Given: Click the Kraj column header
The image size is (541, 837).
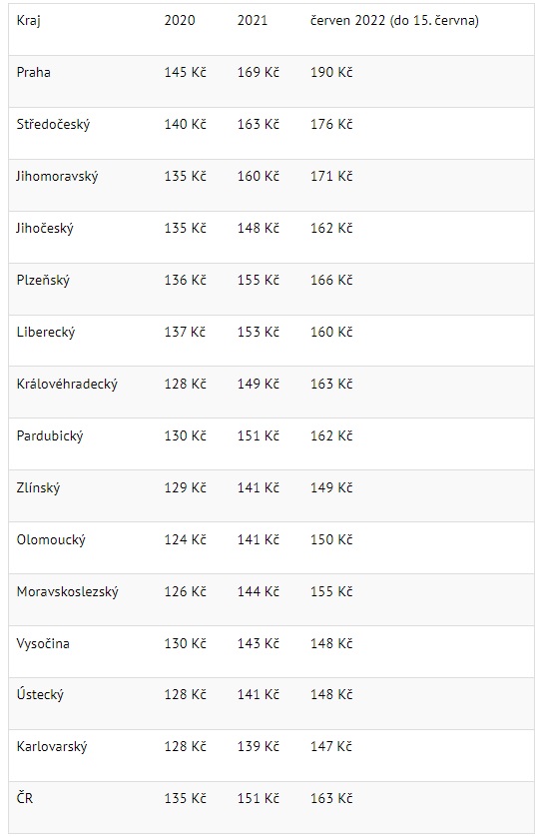Looking at the screenshot, I should [28, 21].
